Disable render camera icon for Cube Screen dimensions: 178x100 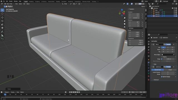point(176,10)
